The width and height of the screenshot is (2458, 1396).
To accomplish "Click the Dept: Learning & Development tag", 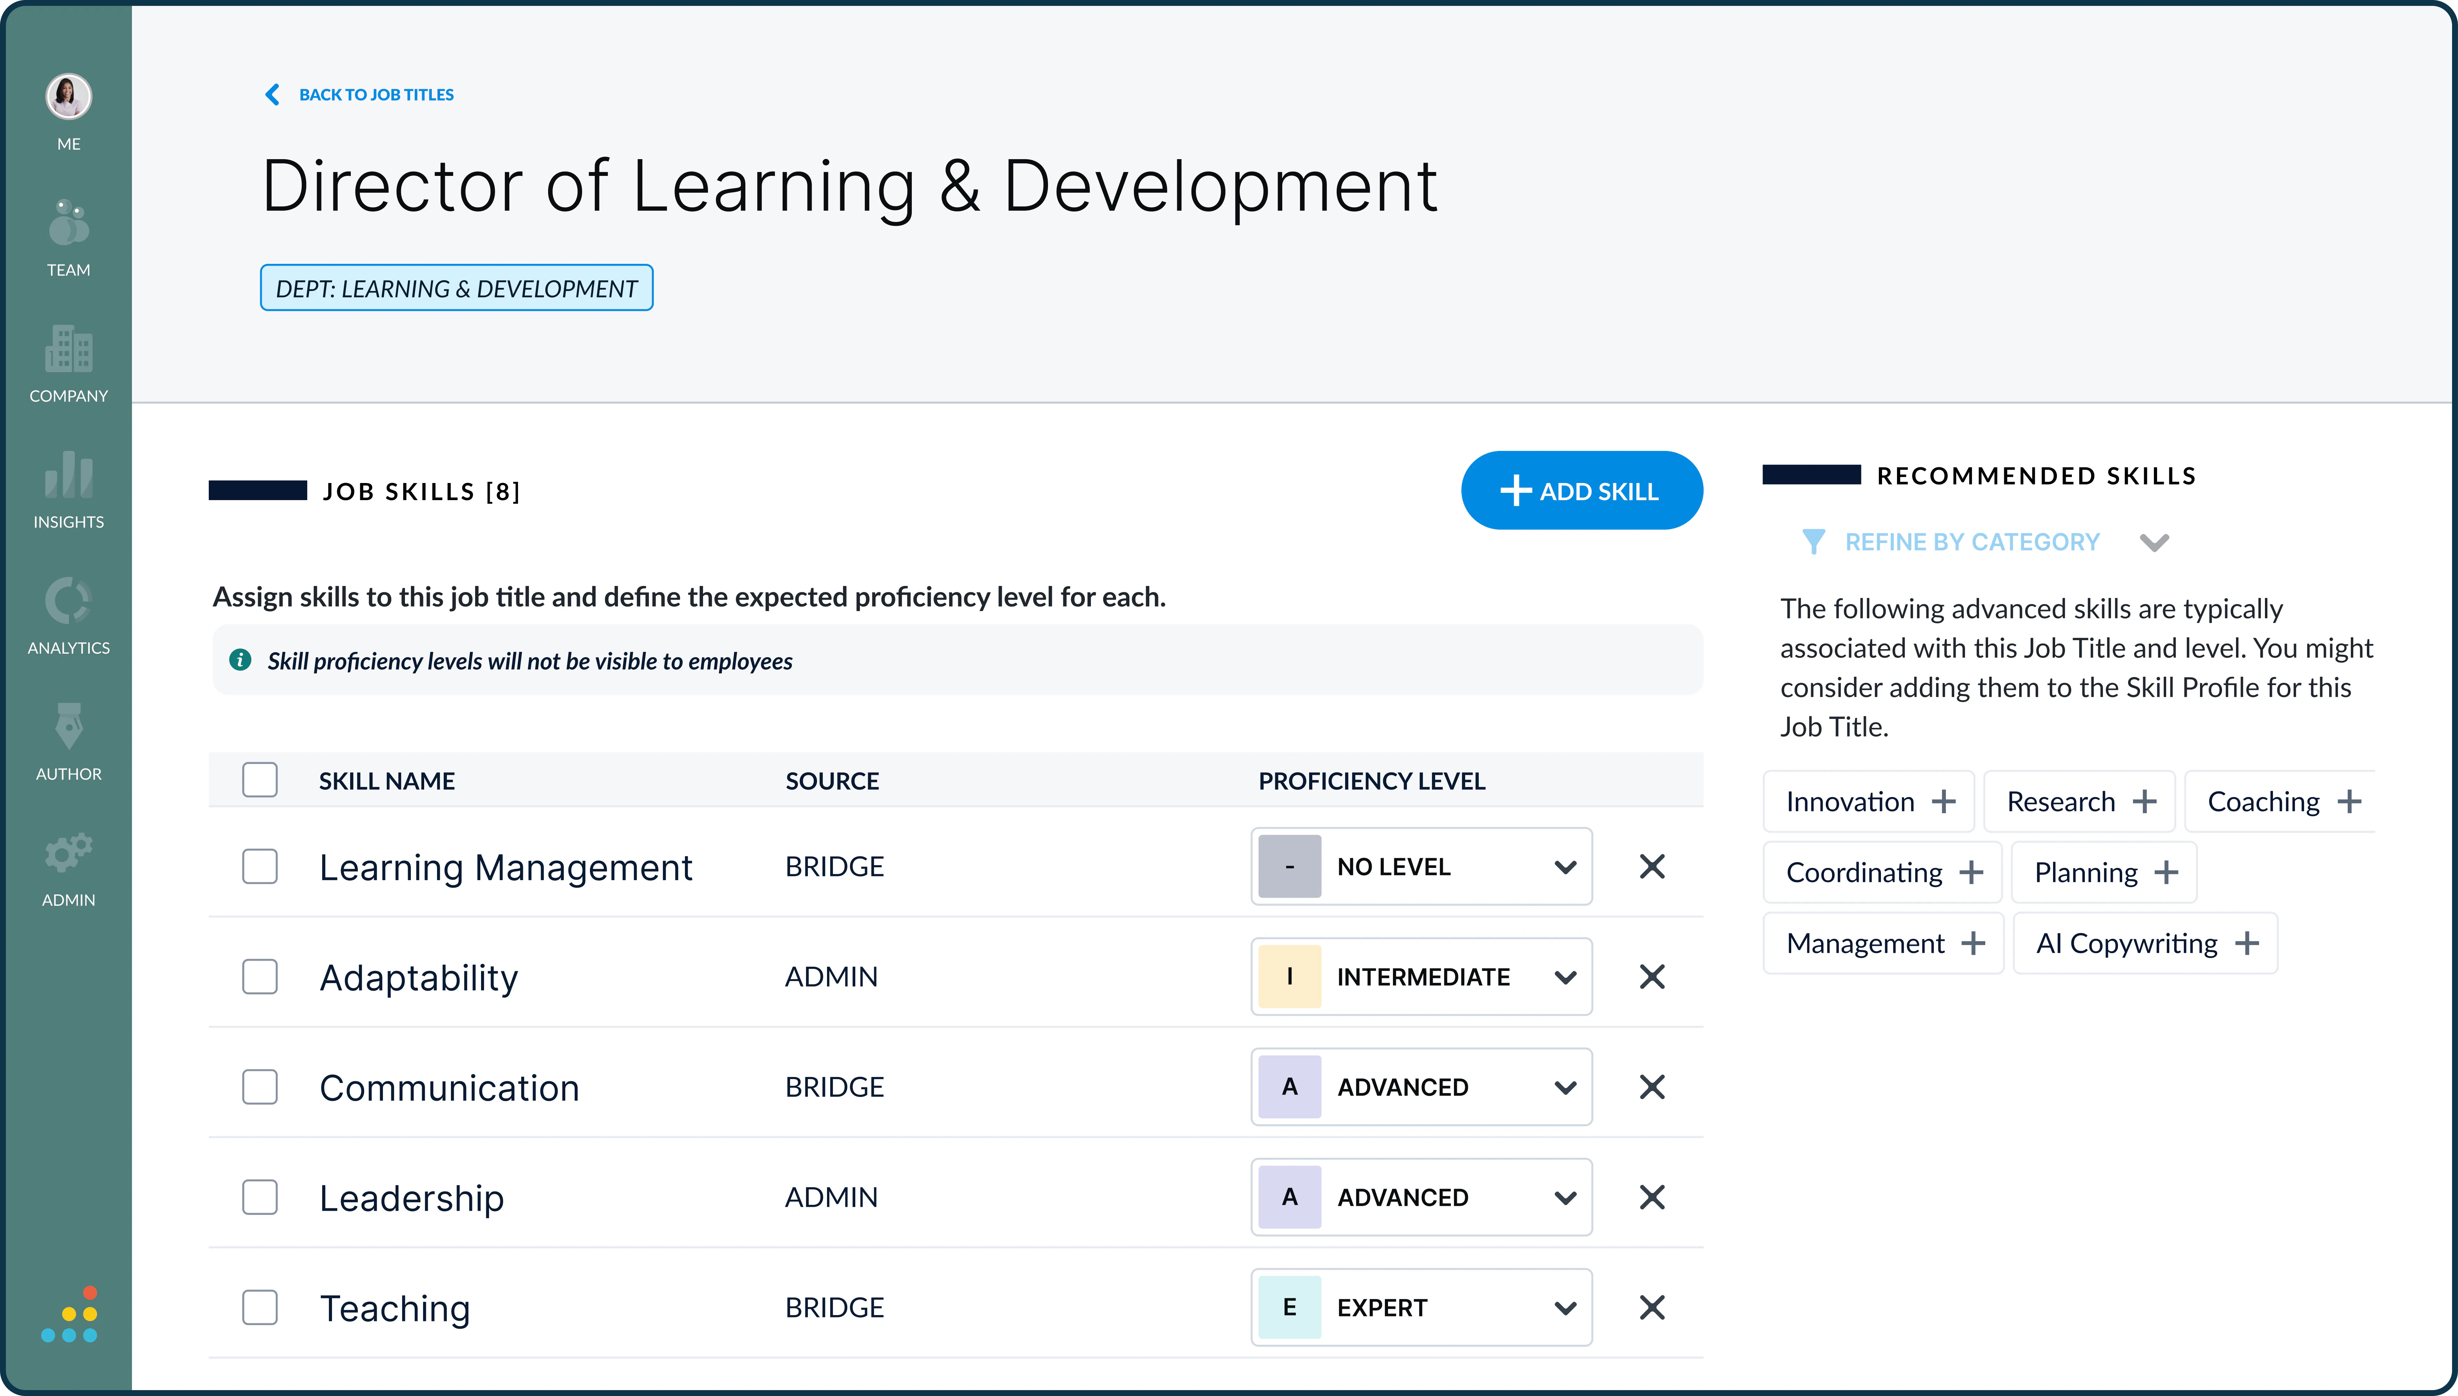I will (x=457, y=288).
